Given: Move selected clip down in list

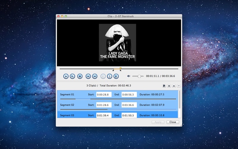Looking at the screenshot, I should tap(179, 86).
